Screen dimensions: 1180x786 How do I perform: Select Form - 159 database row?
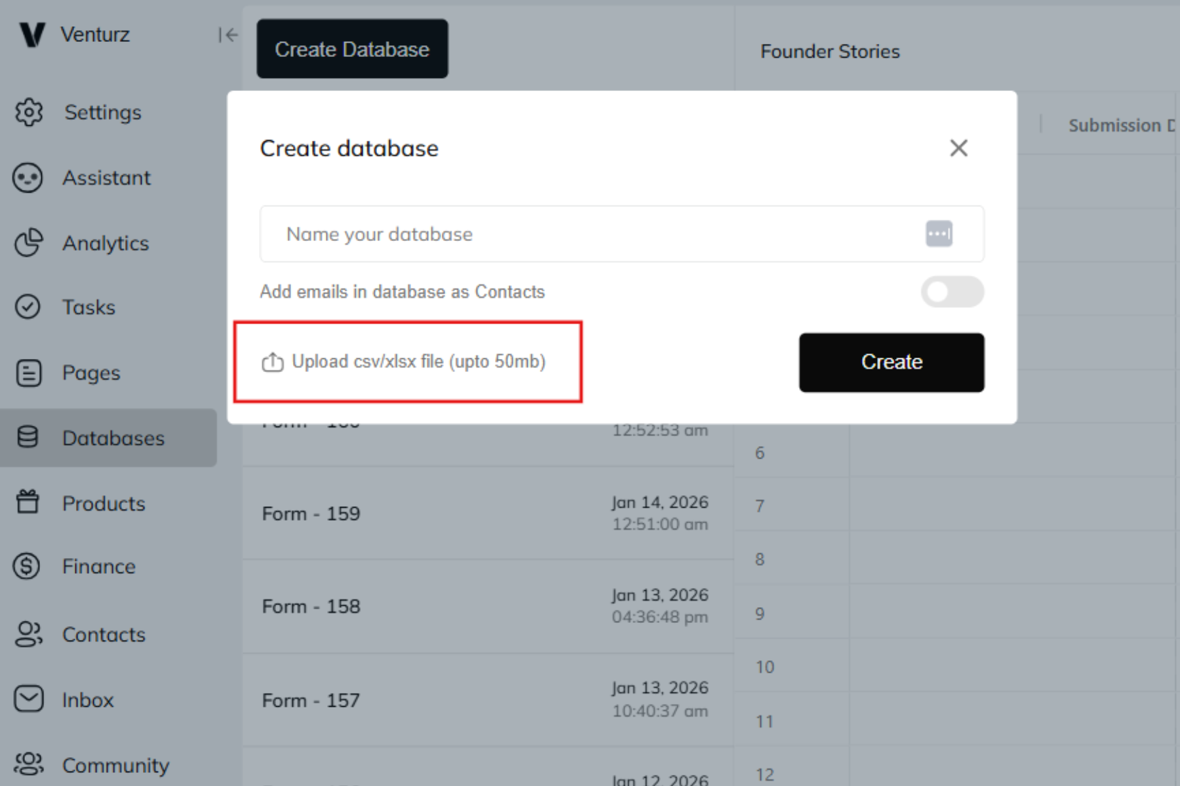(x=485, y=513)
